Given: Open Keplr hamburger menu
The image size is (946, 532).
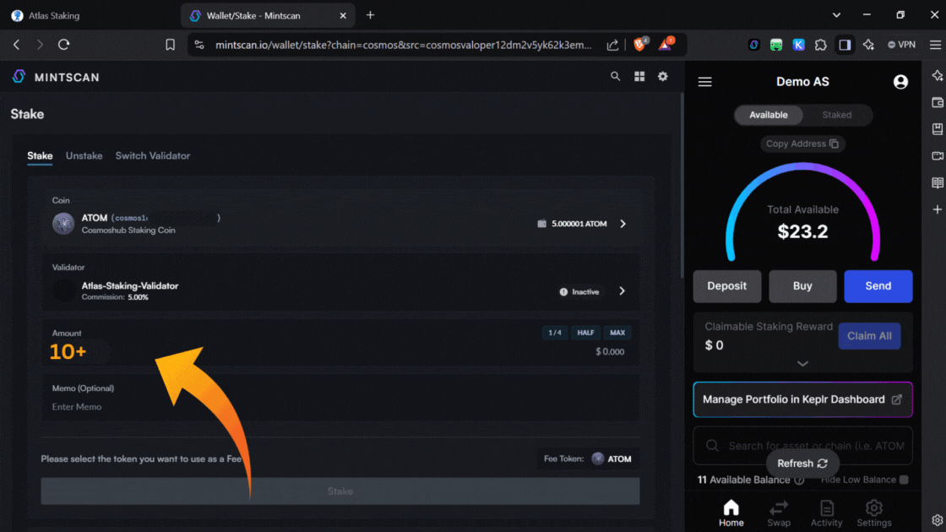Looking at the screenshot, I should point(705,82).
